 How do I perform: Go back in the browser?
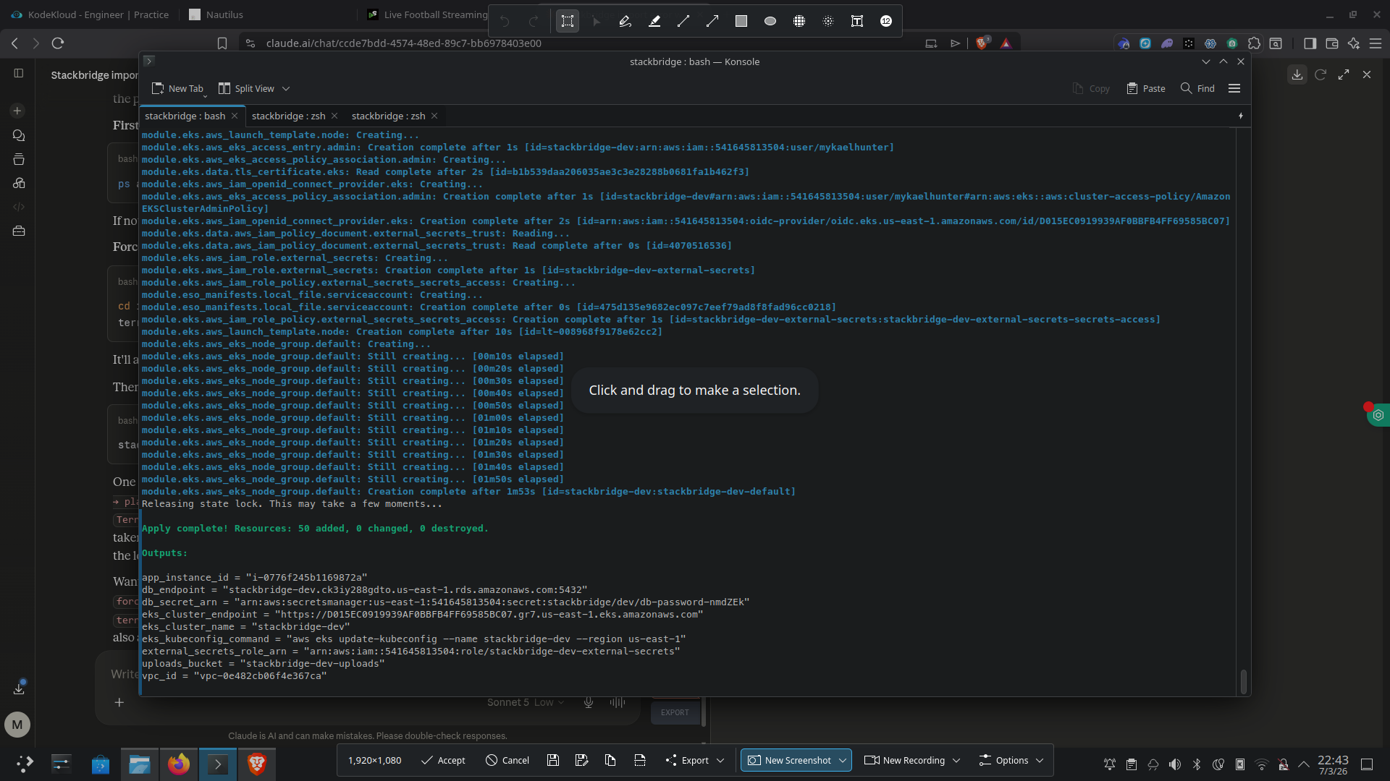[x=15, y=43]
